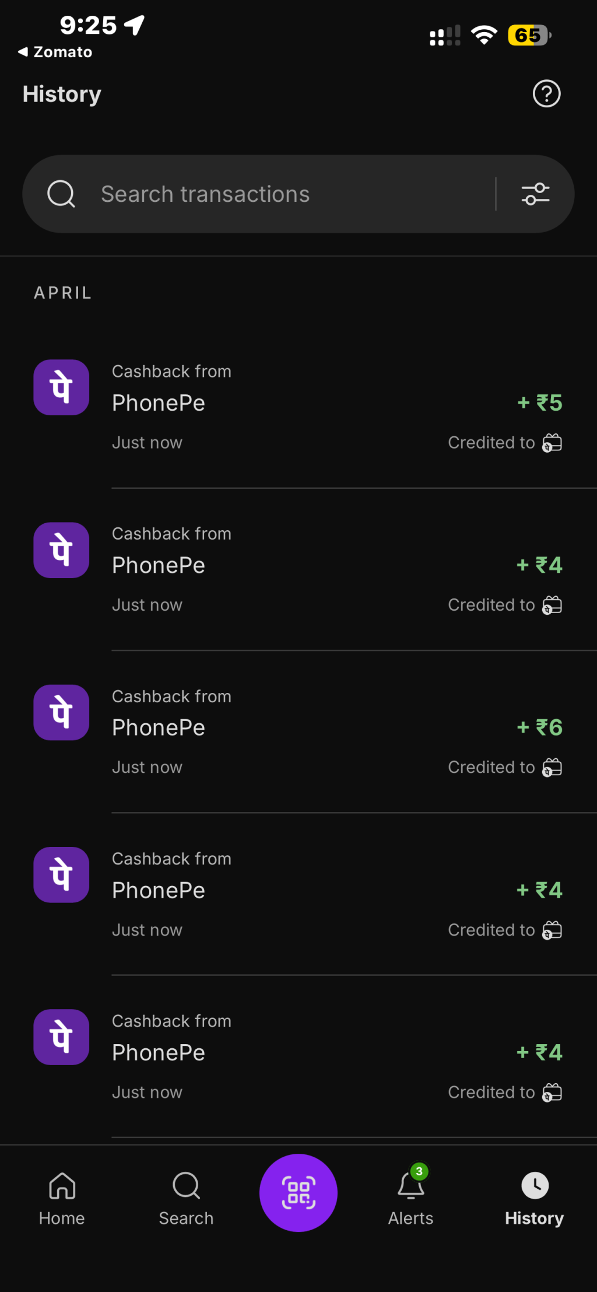The width and height of the screenshot is (597, 1292).
Task: Click the APRIL month header
Action: pyautogui.click(x=63, y=293)
